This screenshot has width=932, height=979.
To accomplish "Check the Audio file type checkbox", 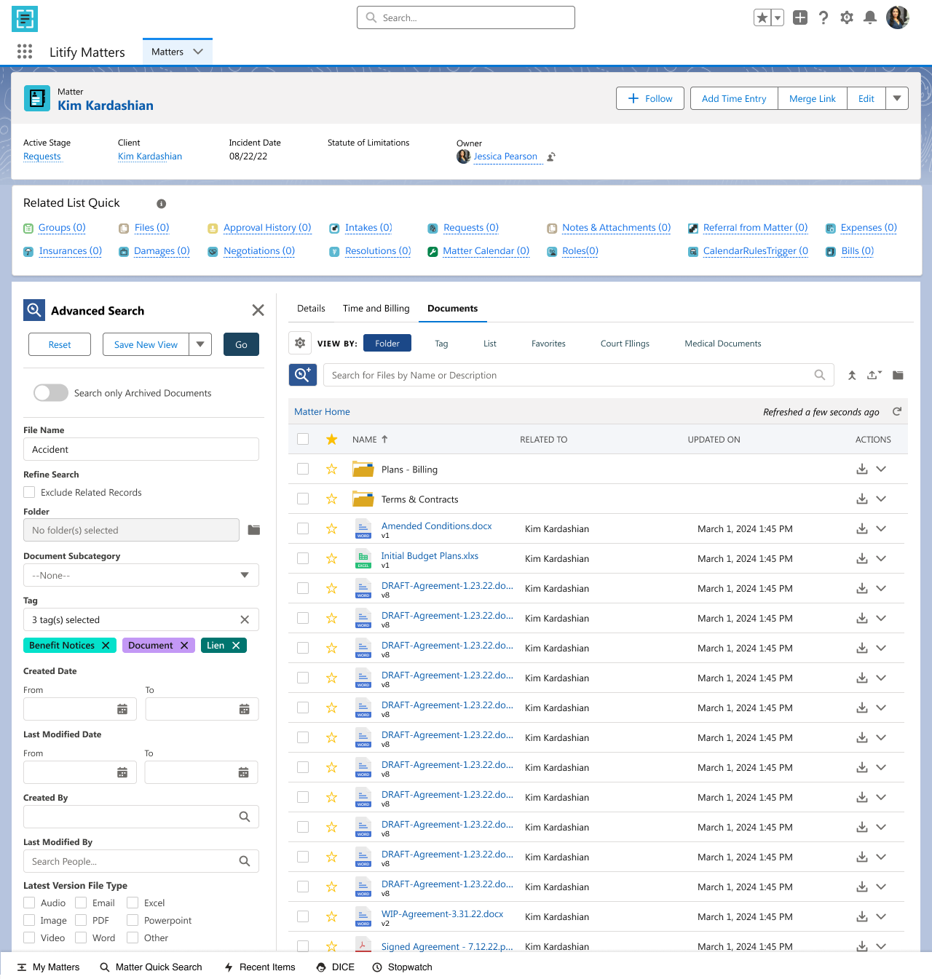I will click(29, 903).
